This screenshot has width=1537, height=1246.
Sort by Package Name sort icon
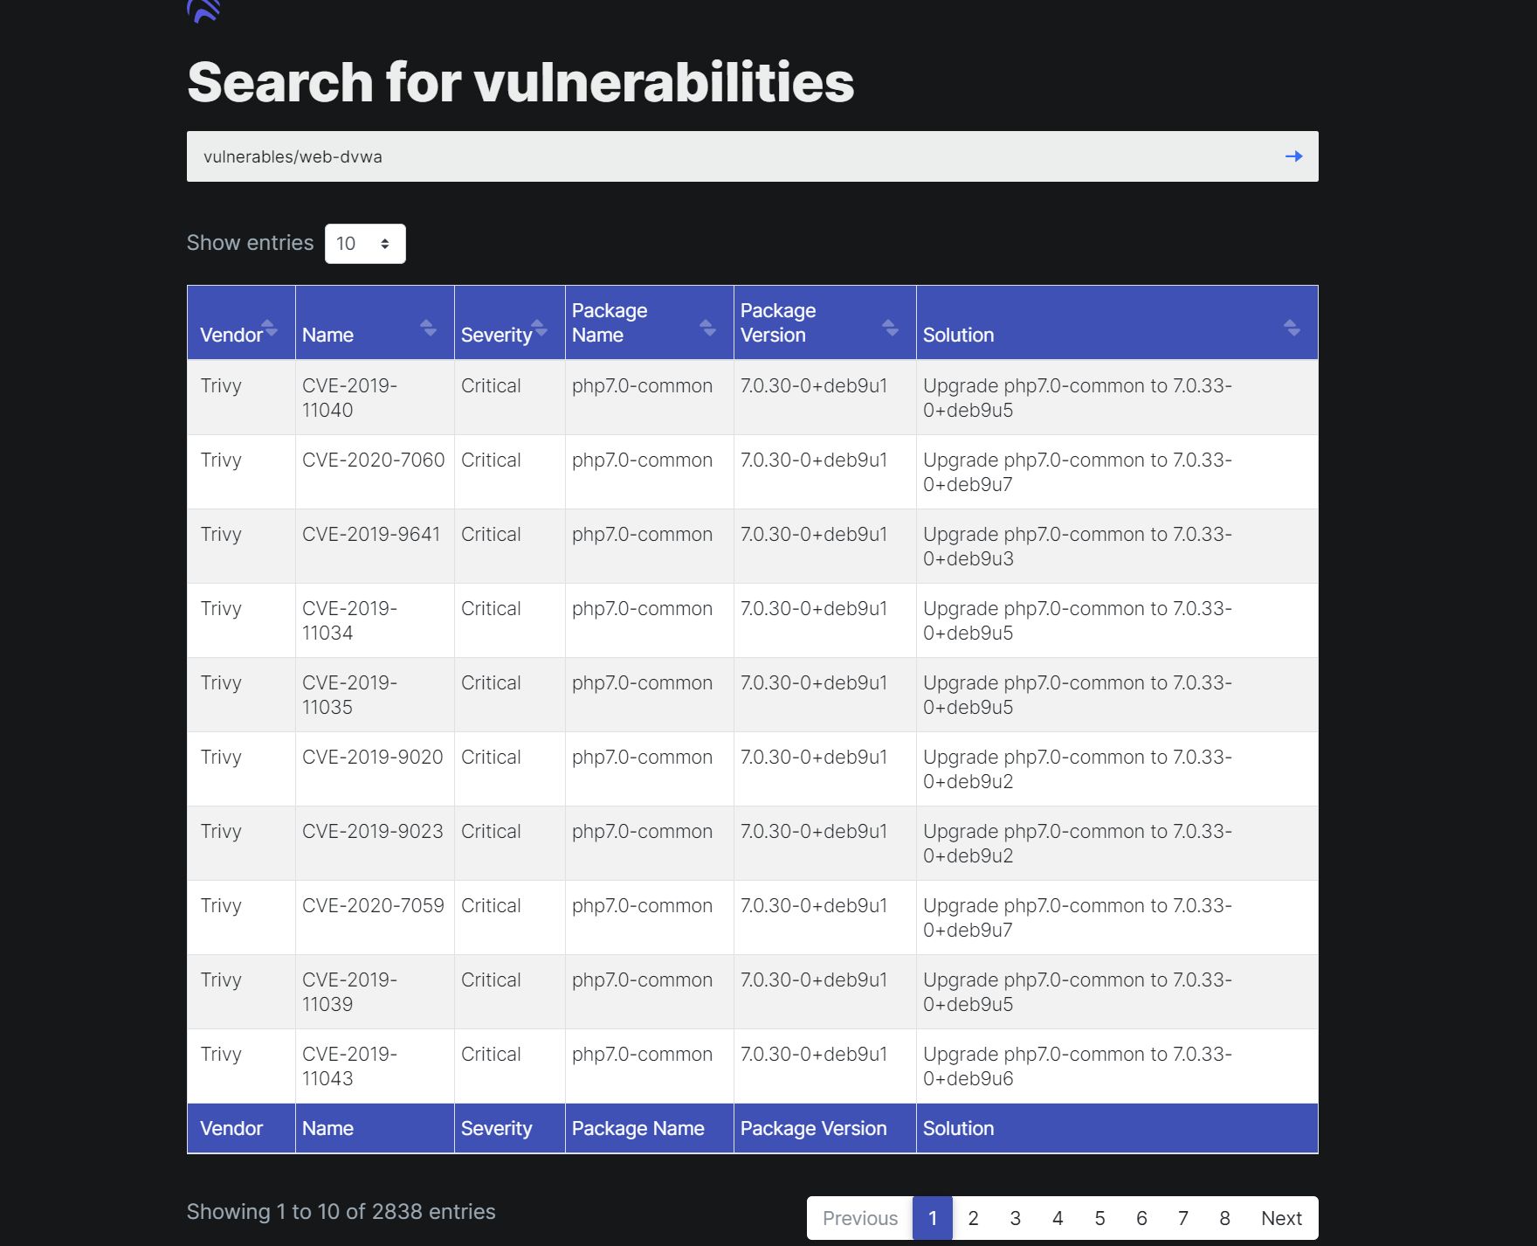coord(708,329)
